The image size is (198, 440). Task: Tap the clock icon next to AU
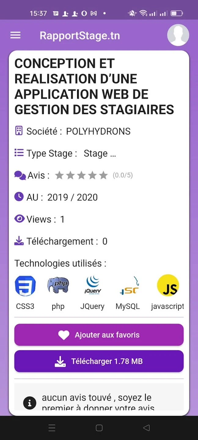pyautogui.click(x=19, y=197)
